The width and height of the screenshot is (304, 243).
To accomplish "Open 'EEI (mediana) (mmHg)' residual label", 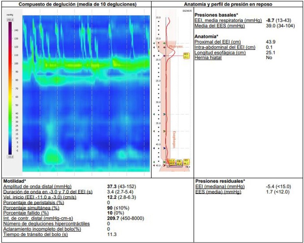I will [x=220, y=187].
